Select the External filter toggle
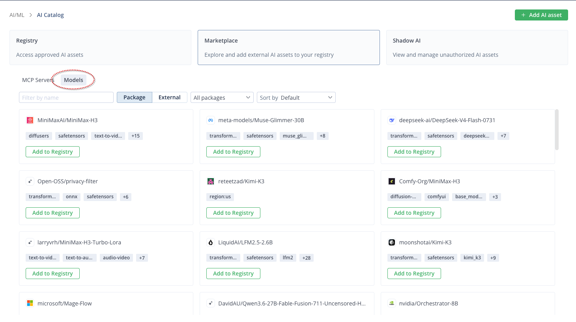Image resolution: width=576 pixels, height=322 pixels. pos(170,97)
